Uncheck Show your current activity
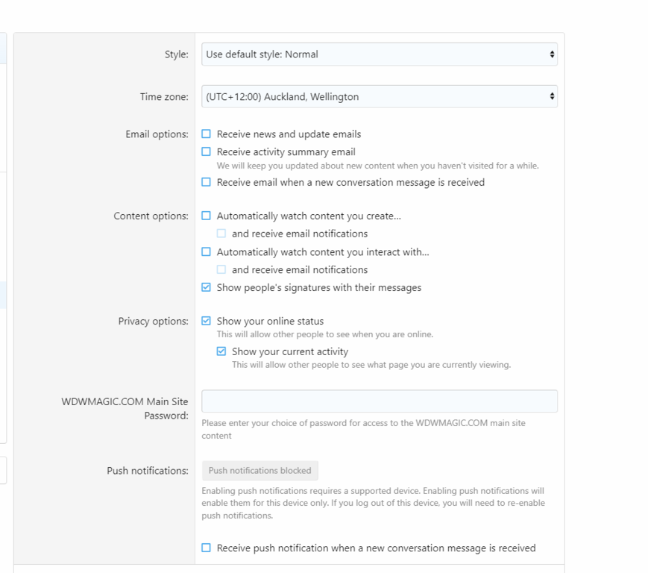The width and height of the screenshot is (648, 573). [221, 351]
